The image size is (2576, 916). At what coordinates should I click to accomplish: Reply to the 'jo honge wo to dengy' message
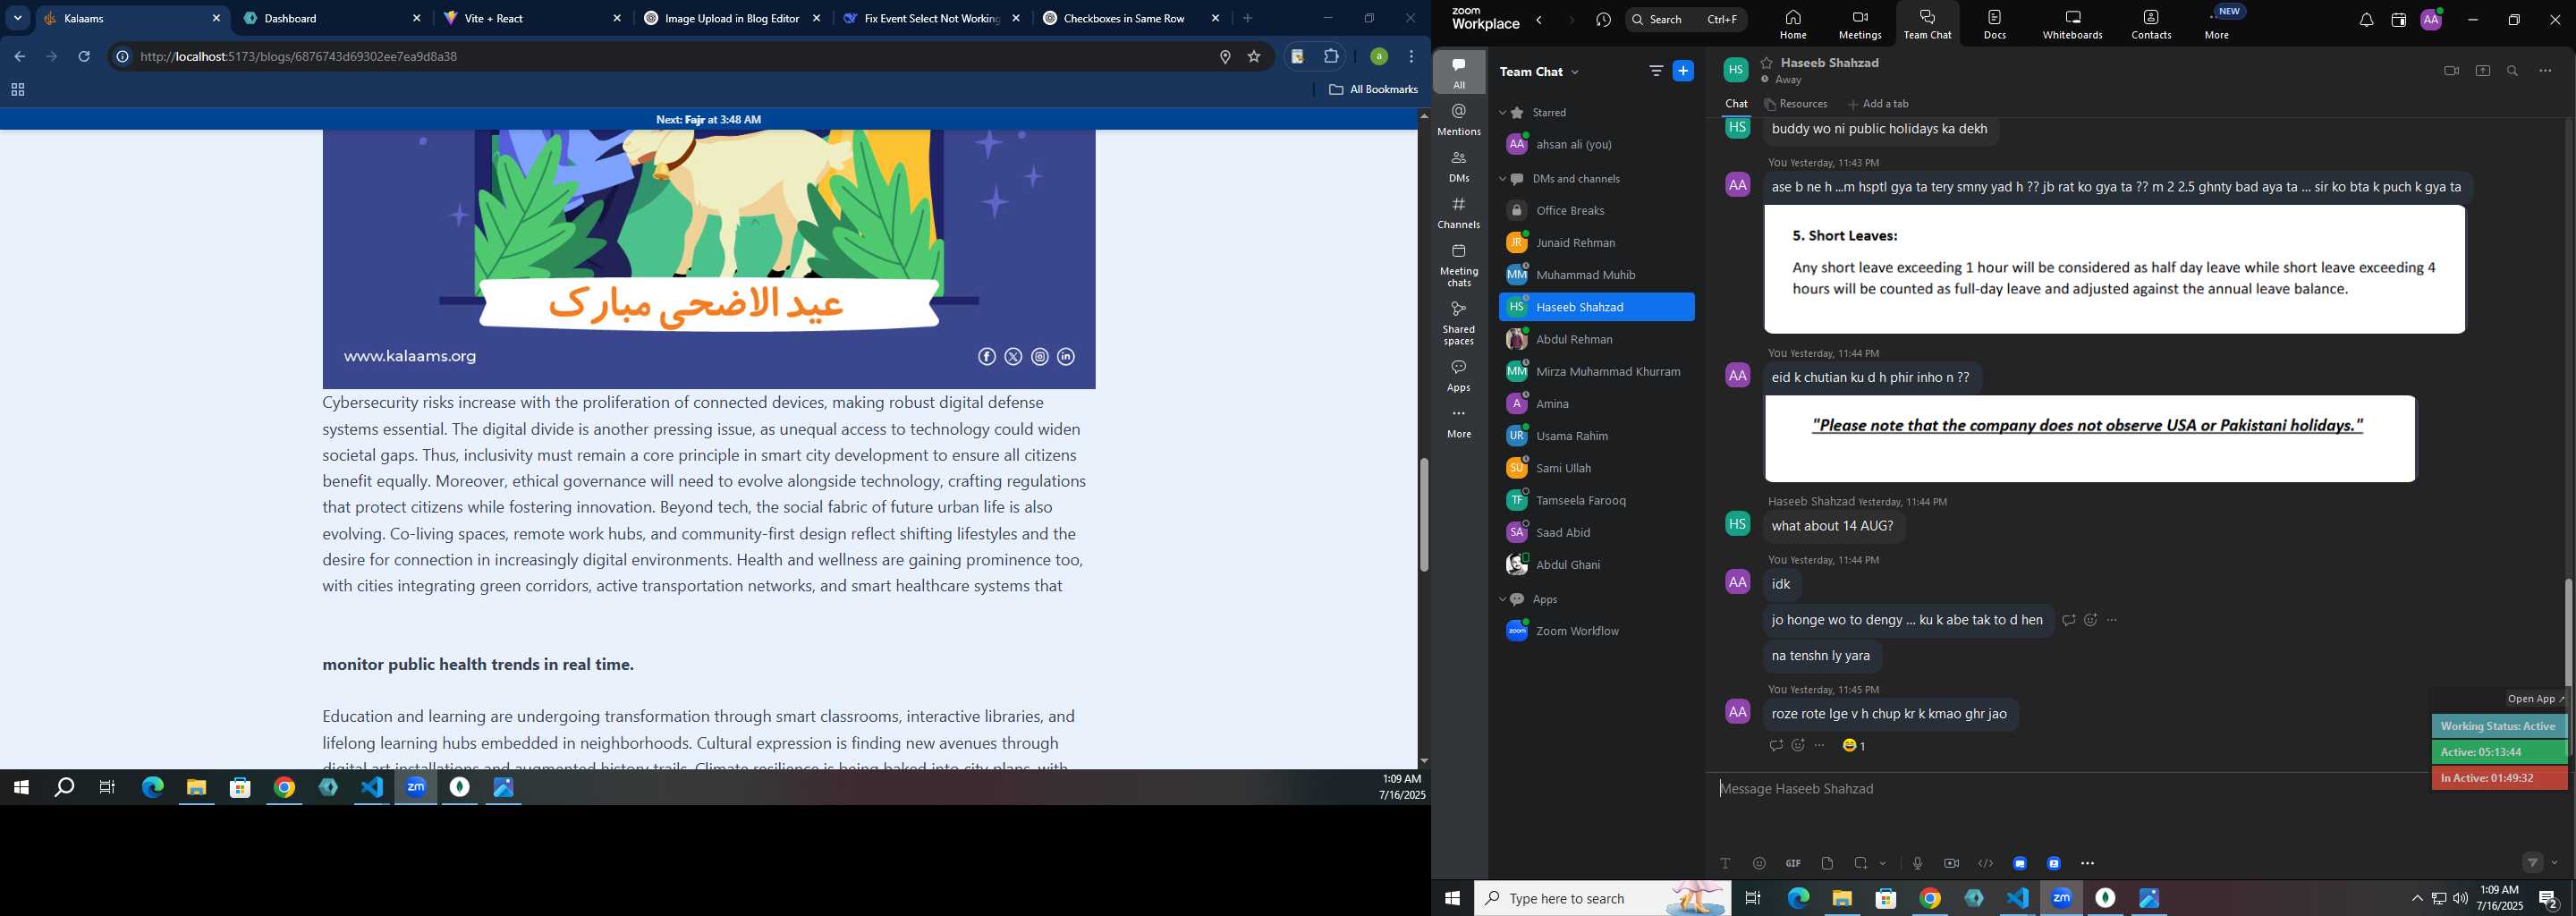coord(2068,621)
